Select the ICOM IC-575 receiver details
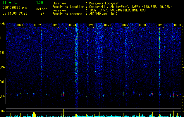This screenshot has width=184, height=117. point(117,10)
